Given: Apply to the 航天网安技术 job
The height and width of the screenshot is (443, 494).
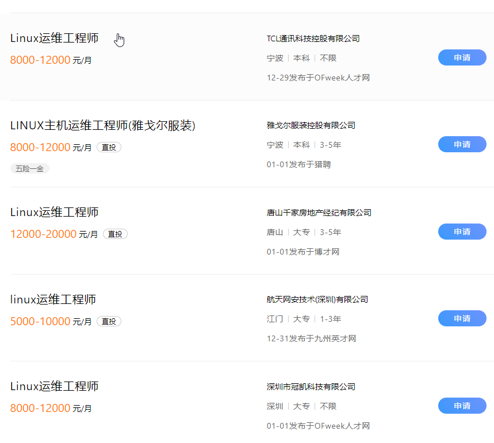Looking at the screenshot, I should click(x=462, y=318).
